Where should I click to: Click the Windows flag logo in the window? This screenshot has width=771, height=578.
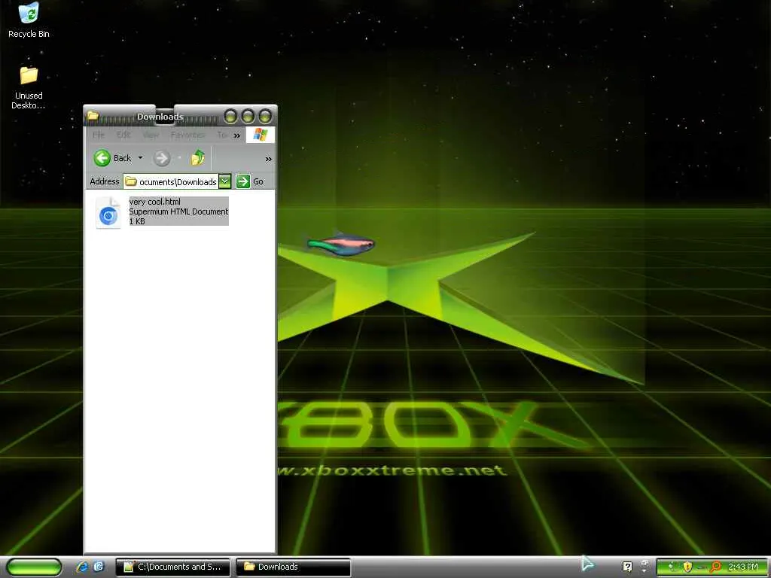[x=260, y=135]
